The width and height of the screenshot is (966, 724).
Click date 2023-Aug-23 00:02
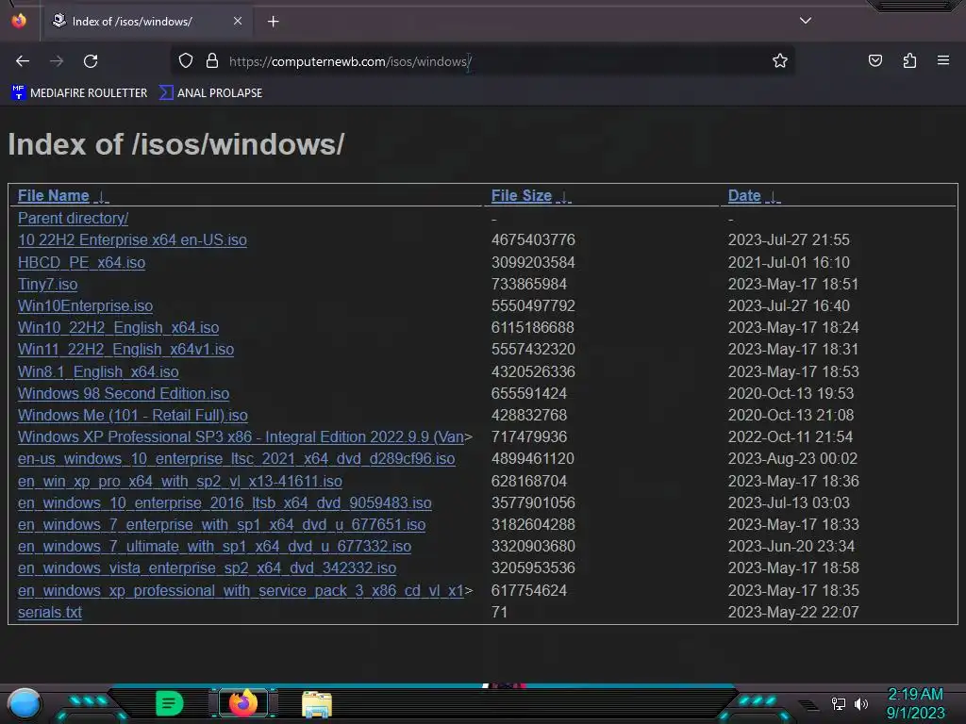792,459
